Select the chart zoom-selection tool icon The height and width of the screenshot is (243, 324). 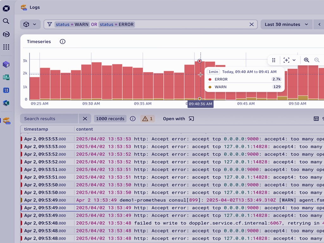286,60
